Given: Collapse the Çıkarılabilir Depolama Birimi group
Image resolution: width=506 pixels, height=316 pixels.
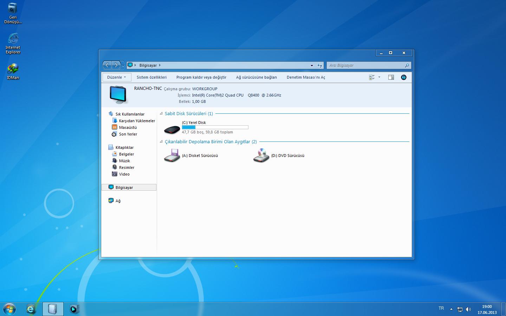Looking at the screenshot, I should tap(161, 142).
